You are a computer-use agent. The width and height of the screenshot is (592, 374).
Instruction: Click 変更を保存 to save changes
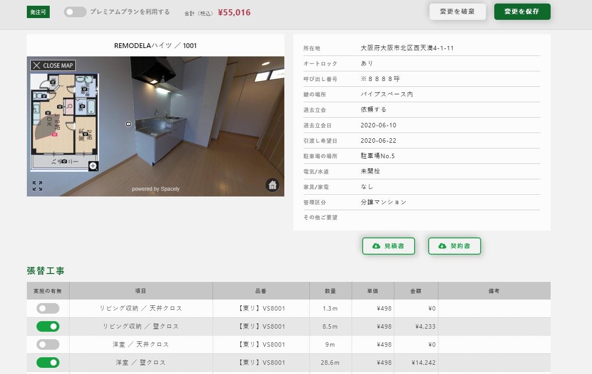pyautogui.click(x=522, y=11)
